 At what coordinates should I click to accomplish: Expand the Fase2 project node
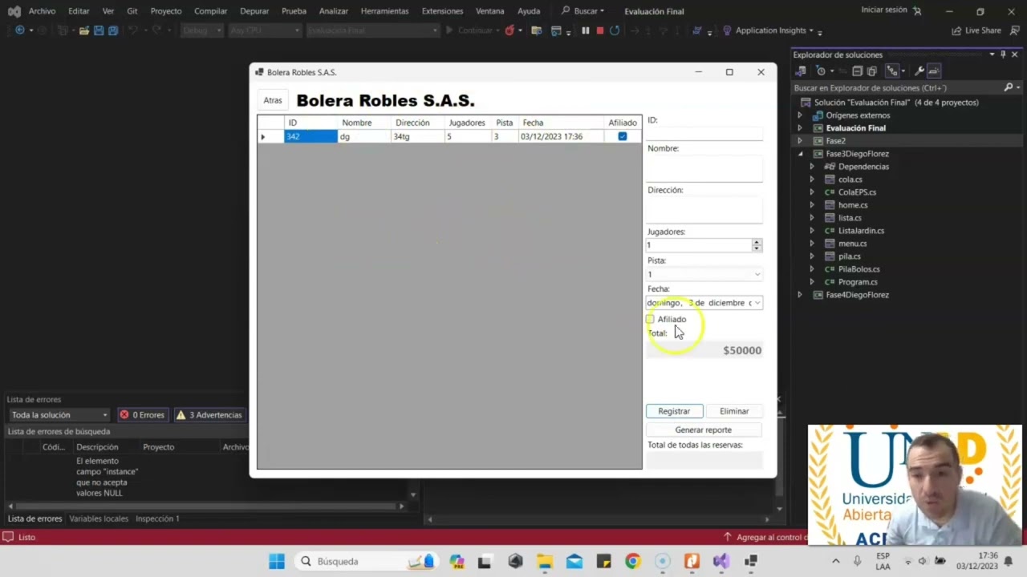pyautogui.click(x=799, y=141)
